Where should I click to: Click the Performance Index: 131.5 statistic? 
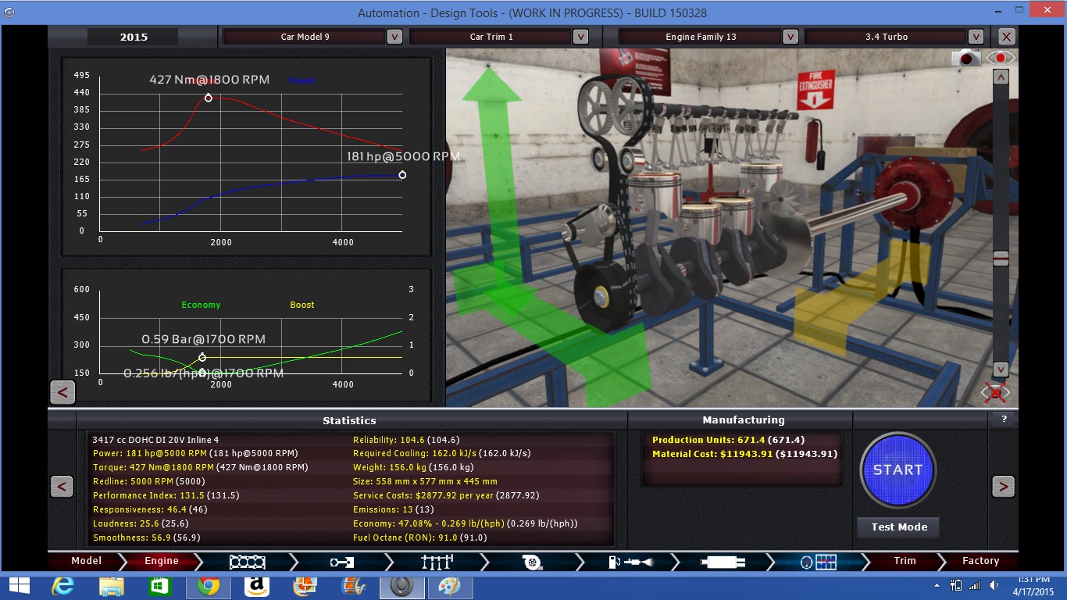point(166,495)
